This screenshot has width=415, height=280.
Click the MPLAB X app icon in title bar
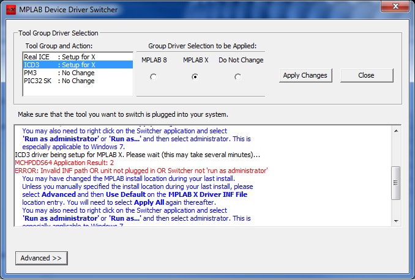[x=11, y=10]
